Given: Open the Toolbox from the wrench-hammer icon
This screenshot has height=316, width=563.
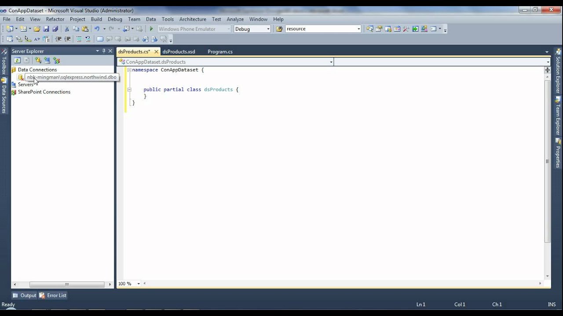Looking at the screenshot, I should 406,29.
